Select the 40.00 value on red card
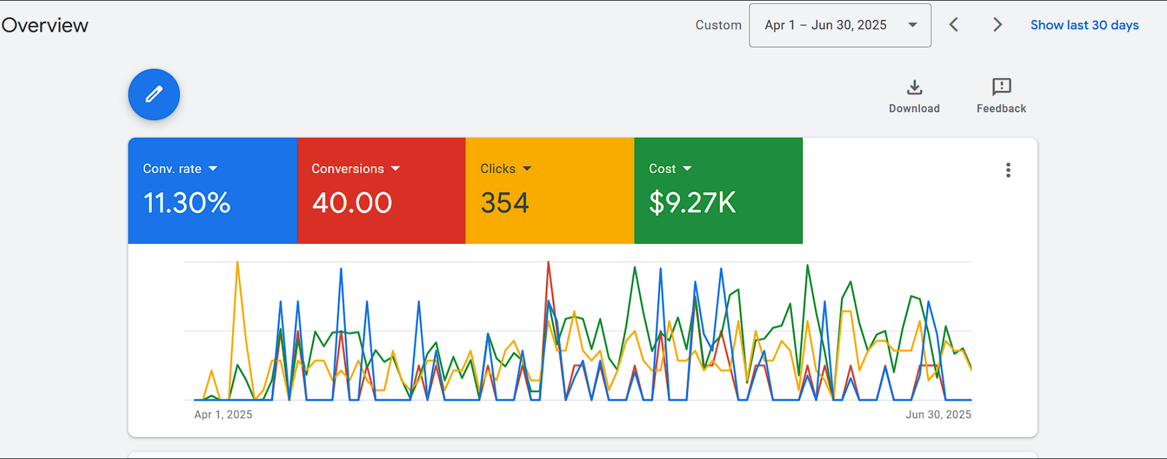 [352, 203]
